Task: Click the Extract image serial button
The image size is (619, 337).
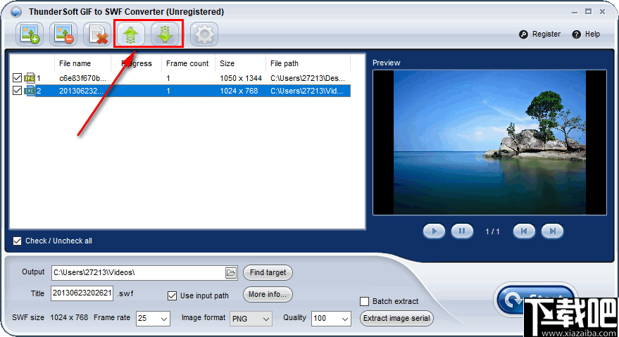Action: pos(396,319)
